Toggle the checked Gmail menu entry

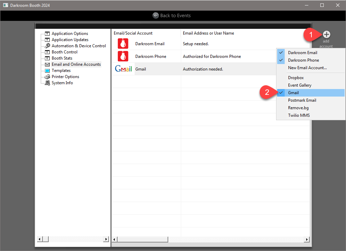311,93
